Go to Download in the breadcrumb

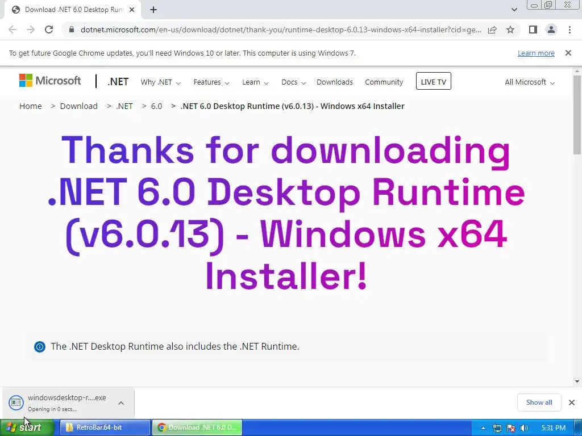(x=78, y=106)
